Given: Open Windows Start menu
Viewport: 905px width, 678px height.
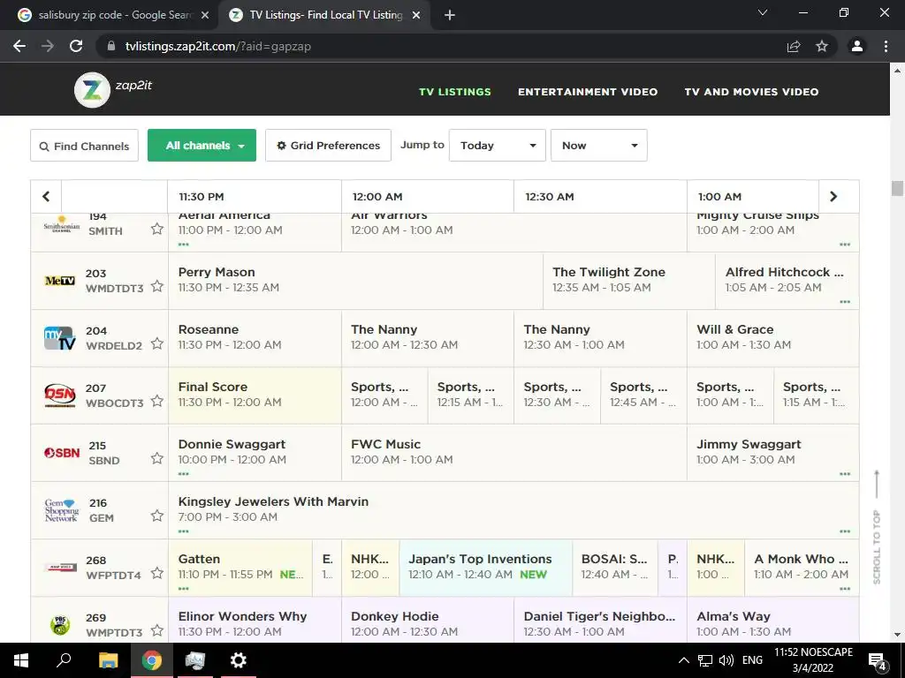Looking at the screenshot, I should (21, 660).
